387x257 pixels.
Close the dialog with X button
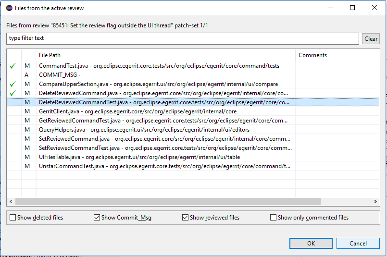tap(375, 8)
